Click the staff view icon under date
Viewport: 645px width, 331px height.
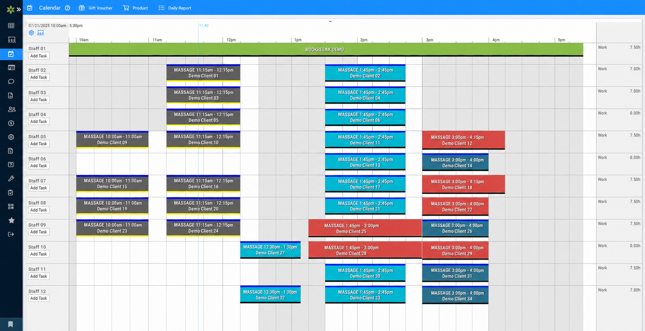tap(41, 33)
